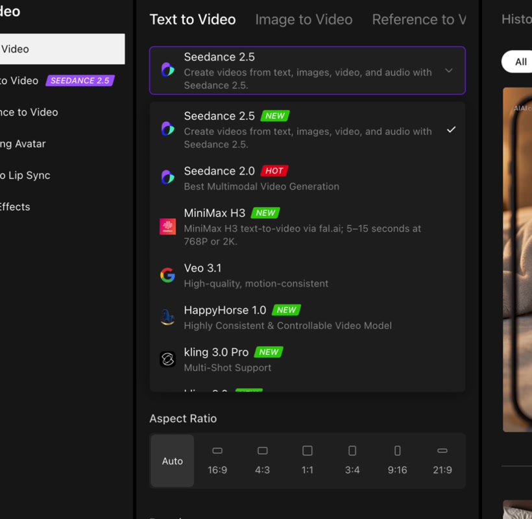
Task: Set aspect ratio to 16:9
Action: point(217,461)
